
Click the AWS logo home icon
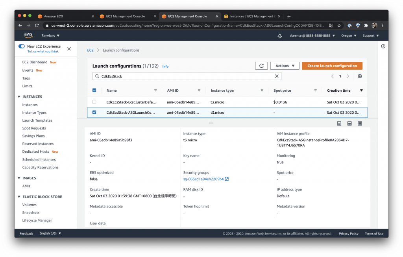[28, 35]
